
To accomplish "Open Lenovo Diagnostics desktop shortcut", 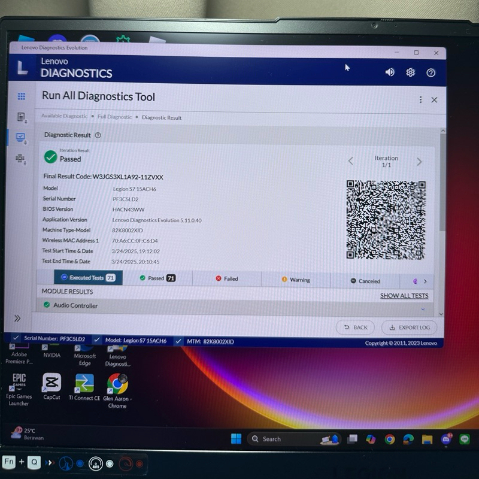I will 117,356.
